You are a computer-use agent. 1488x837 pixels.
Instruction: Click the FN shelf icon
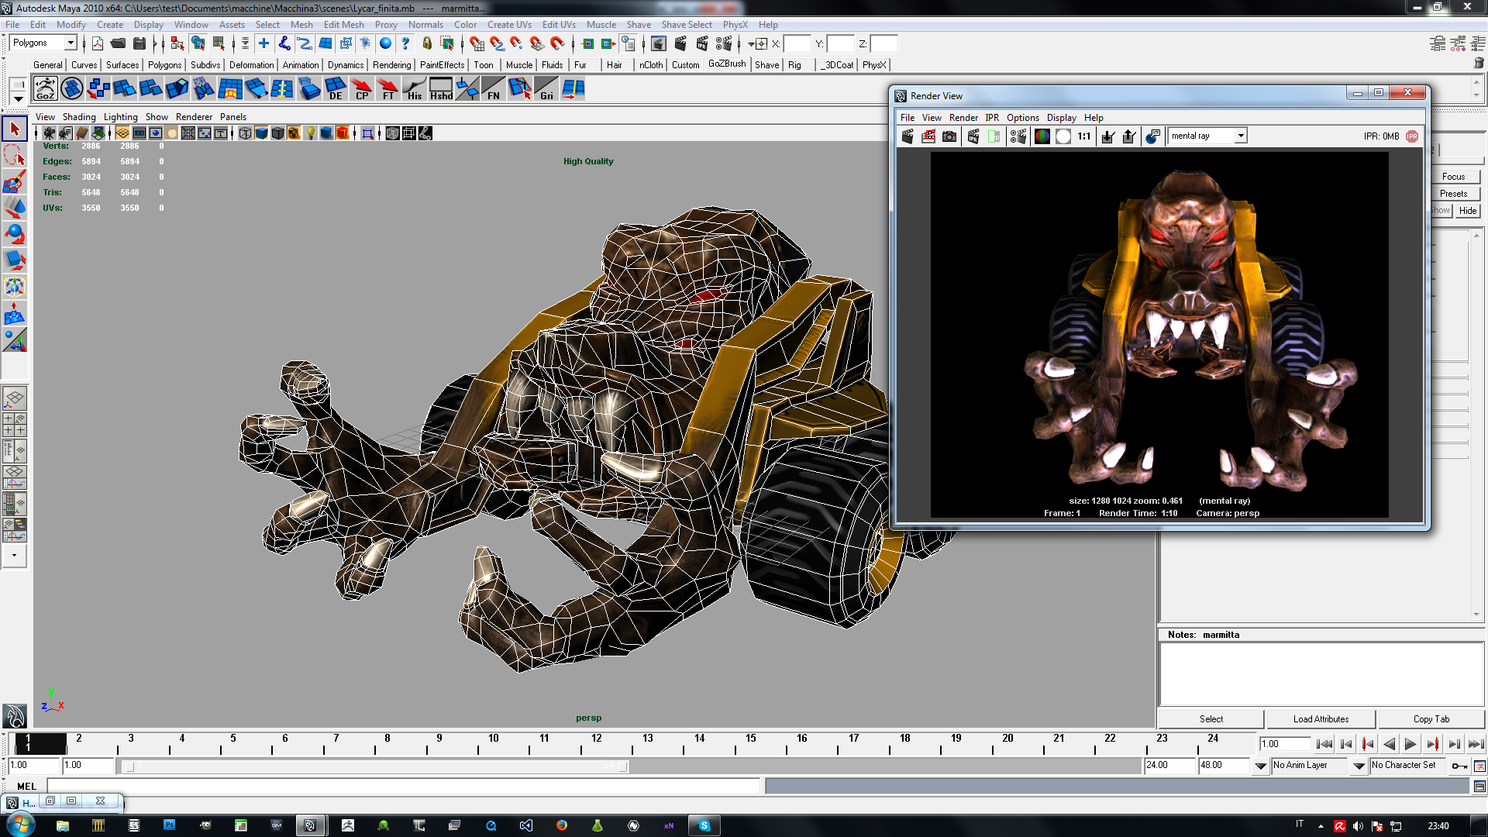[494, 88]
